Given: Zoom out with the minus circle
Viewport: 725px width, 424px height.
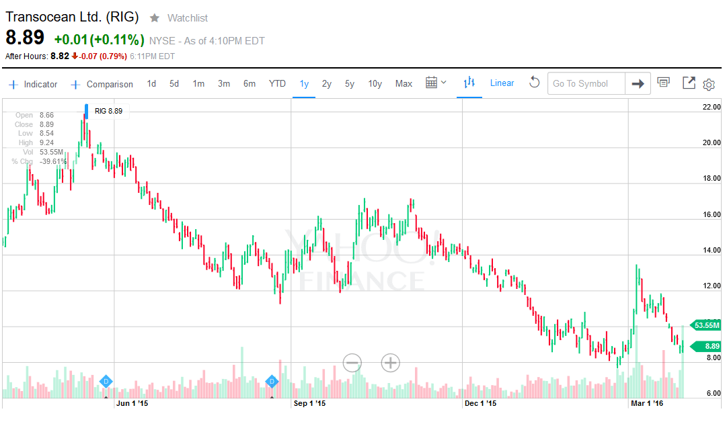Looking at the screenshot, I should click(352, 363).
